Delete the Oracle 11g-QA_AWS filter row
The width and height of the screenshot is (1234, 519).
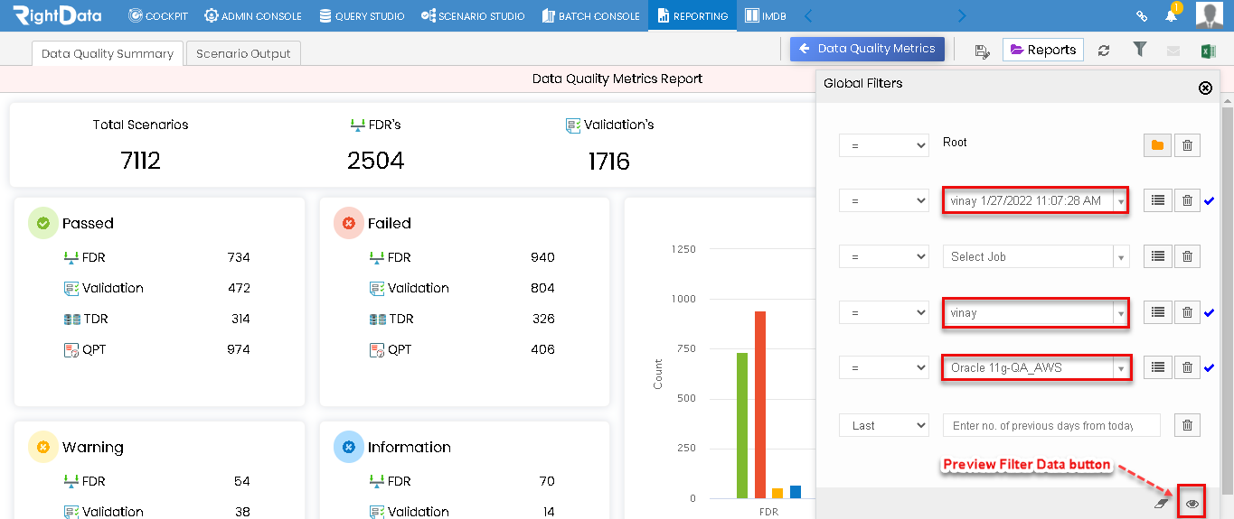point(1187,367)
